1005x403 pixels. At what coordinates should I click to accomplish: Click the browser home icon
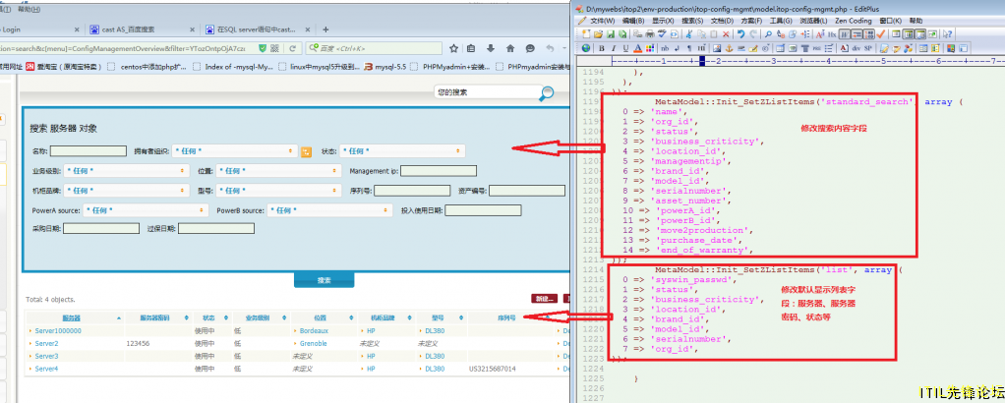click(x=510, y=48)
